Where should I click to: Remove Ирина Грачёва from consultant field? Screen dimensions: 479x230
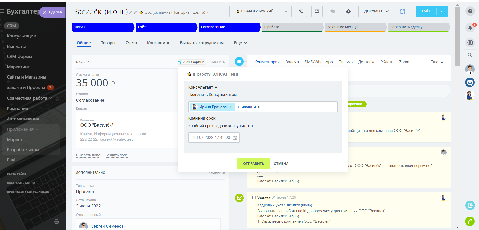click(x=231, y=107)
